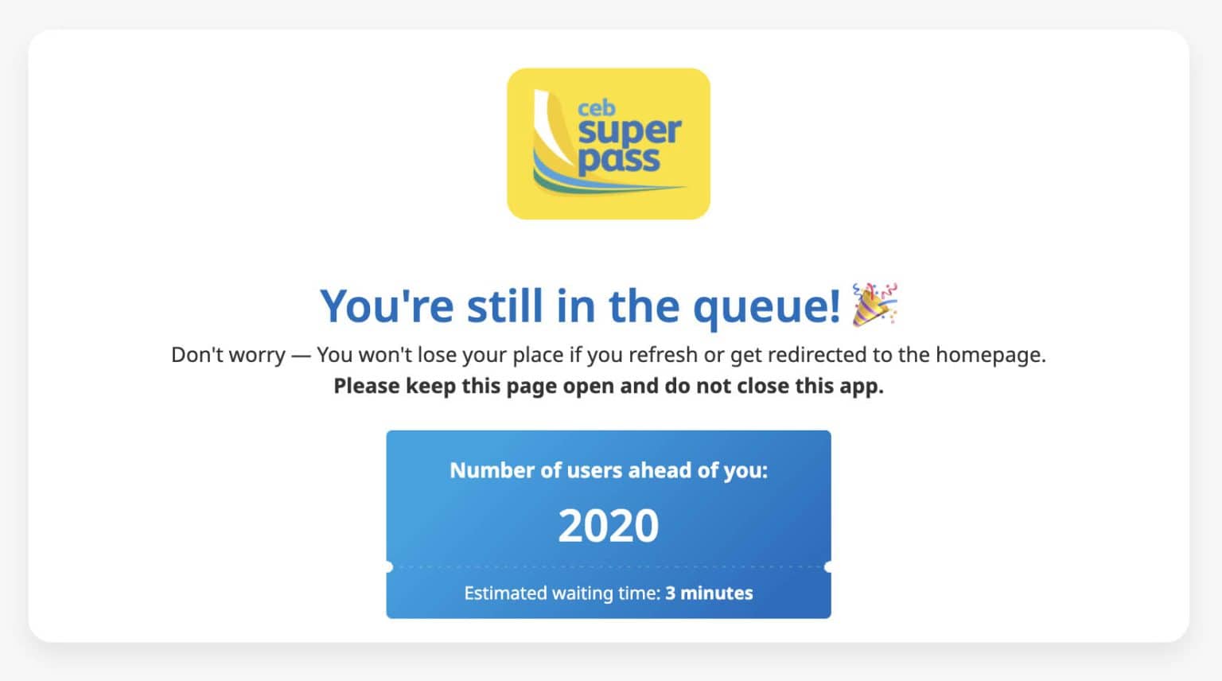
Task: Click the word "homepage" in the subtitle
Action: coord(989,355)
